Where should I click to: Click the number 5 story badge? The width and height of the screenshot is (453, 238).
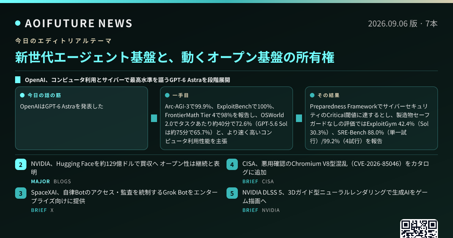(x=232, y=193)
